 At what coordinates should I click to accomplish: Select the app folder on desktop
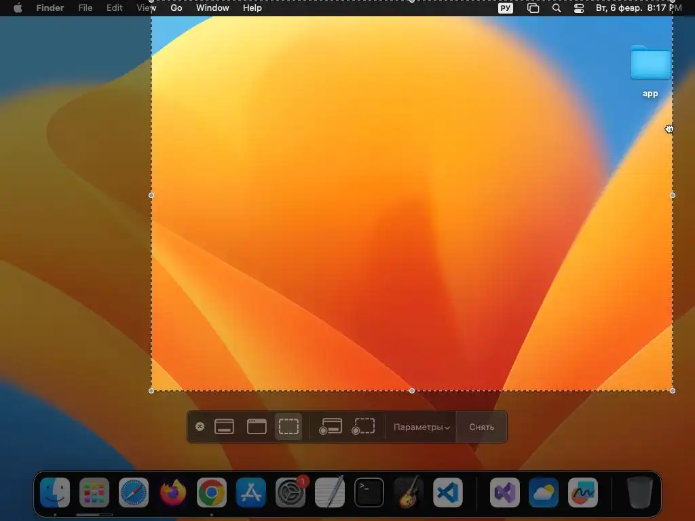(x=650, y=71)
